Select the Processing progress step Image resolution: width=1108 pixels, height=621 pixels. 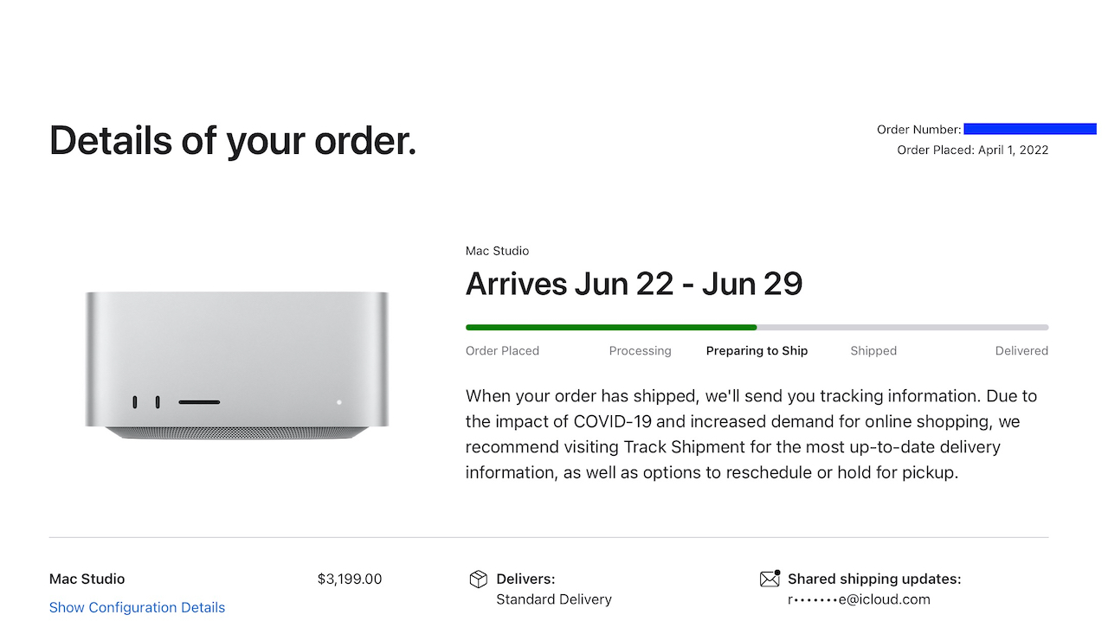640,351
